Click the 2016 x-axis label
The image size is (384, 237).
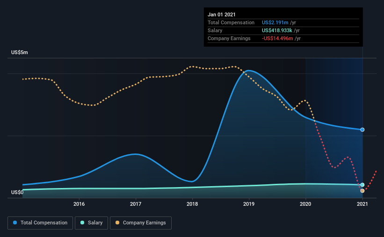point(79,204)
